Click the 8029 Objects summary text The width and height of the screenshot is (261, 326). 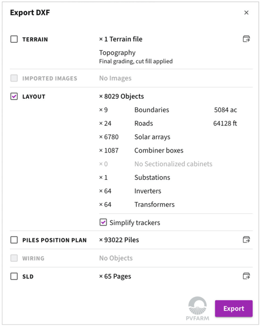(121, 97)
